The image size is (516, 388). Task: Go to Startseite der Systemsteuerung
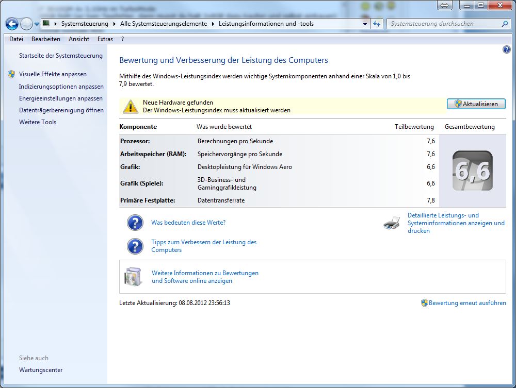pyautogui.click(x=60, y=56)
